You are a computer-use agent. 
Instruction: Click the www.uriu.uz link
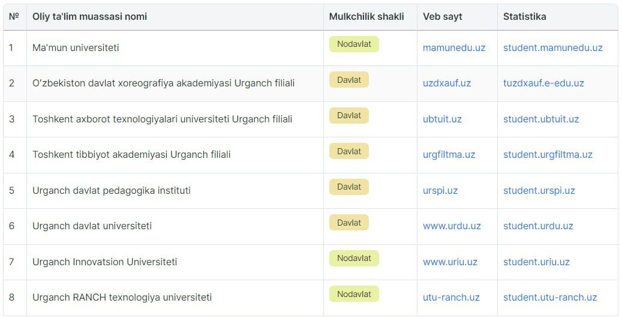[450, 262]
